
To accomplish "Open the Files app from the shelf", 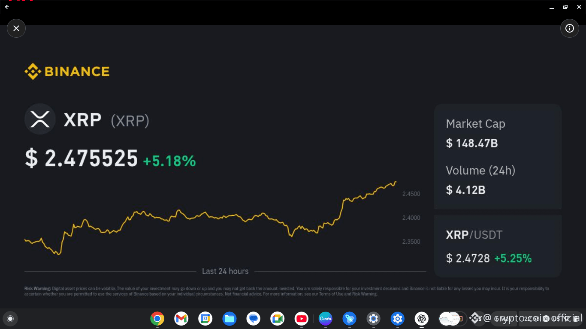I will 230,319.
